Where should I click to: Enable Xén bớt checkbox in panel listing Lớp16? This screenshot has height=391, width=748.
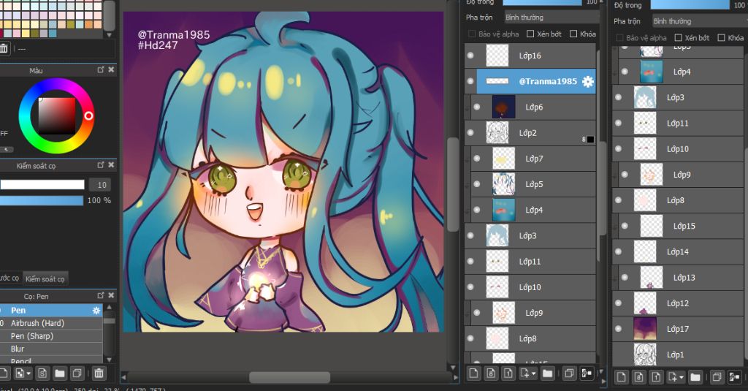tap(530, 34)
